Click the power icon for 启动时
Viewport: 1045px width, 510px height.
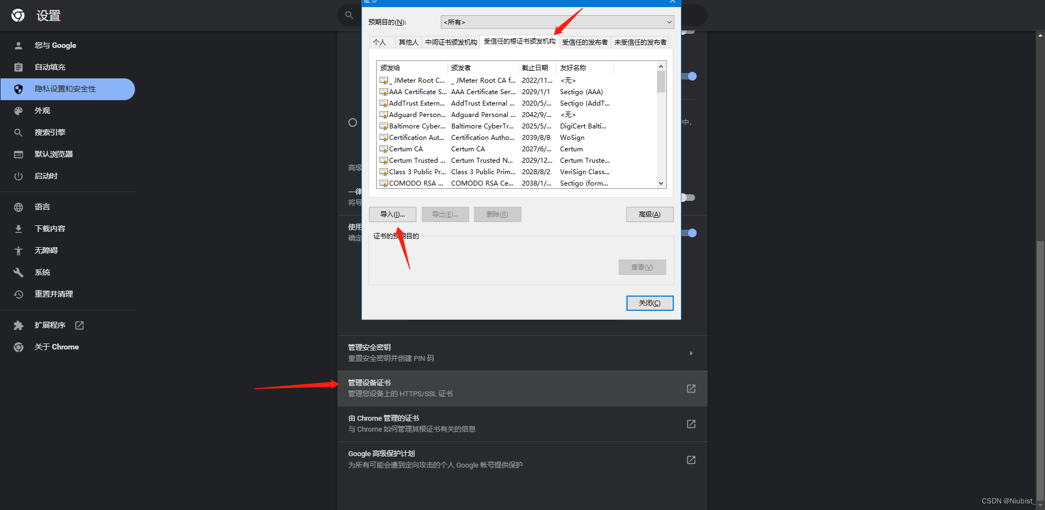coord(19,176)
